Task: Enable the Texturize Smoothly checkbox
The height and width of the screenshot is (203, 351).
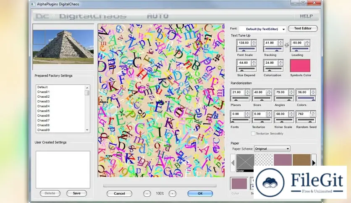Action: [253, 133]
